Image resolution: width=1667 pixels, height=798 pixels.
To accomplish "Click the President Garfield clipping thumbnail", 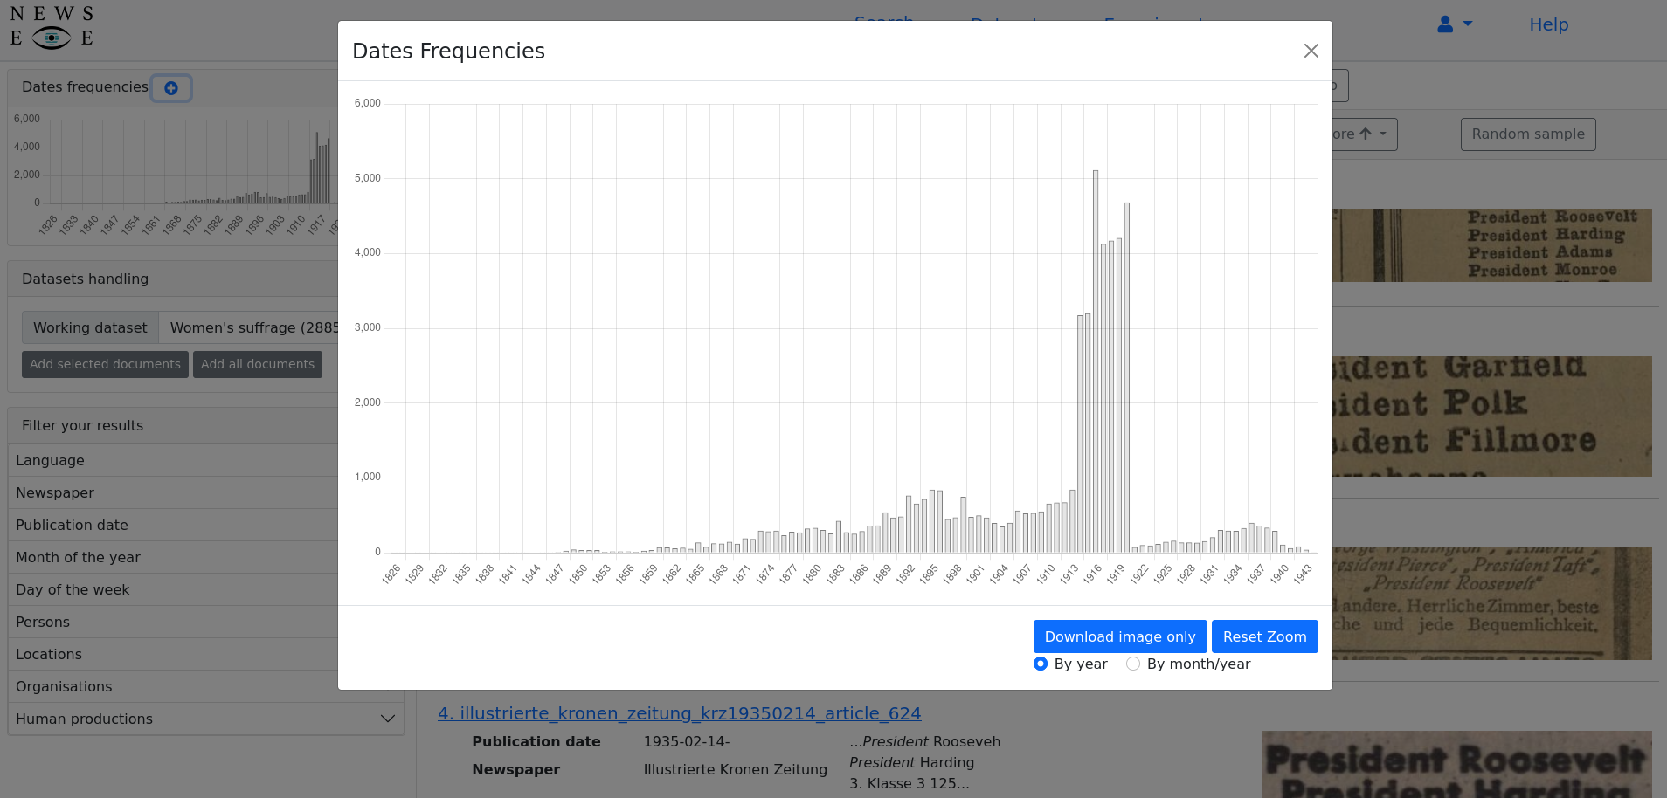I will coord(1492,416).
